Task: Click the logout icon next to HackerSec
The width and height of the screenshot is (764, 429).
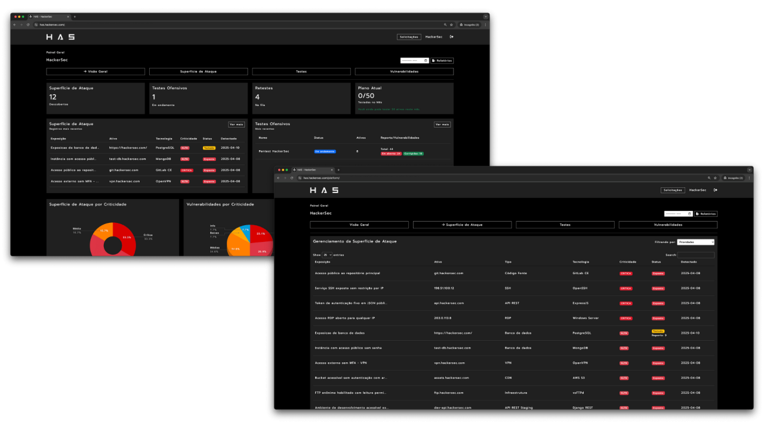Action: [x=716, y=189]
